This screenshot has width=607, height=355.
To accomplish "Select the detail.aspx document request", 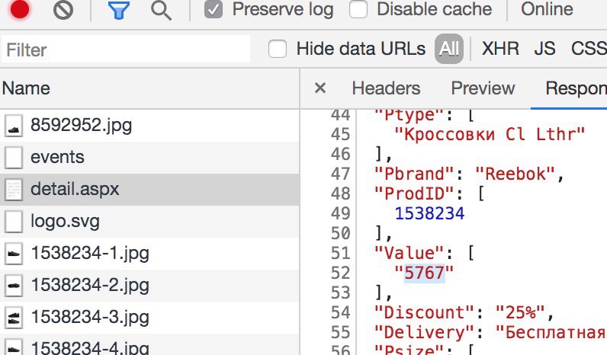I will (149, 190).
